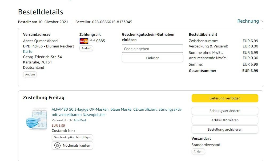Image resolution: width=274 pixels, height=161 pixels.
Task: Open the AlfaMed seller link
Action: tap(80, 120)
